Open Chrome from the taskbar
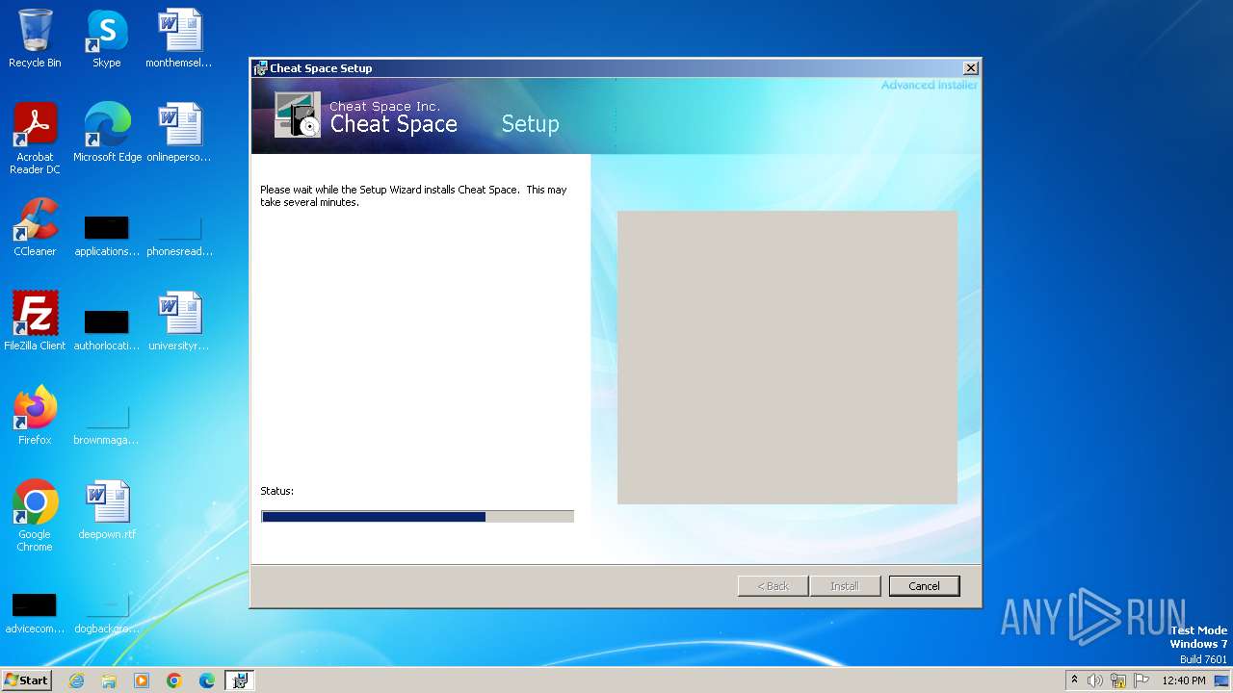1233x693 pixels. [x=174, y=680]
